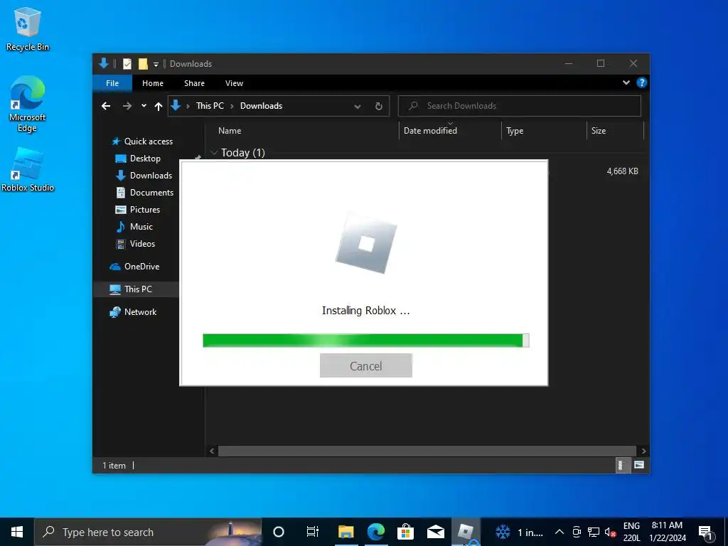Screen dimensions: 728x546
Task: Open the File tab in Explorer
Action: [112, 83]
